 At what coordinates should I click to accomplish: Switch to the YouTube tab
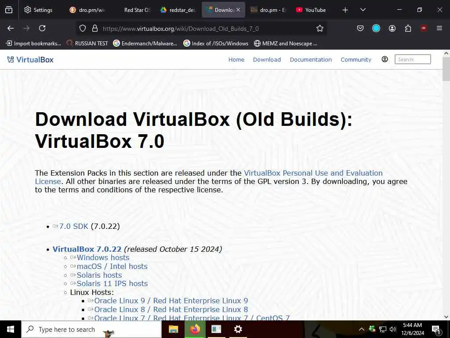pos(312,10)
